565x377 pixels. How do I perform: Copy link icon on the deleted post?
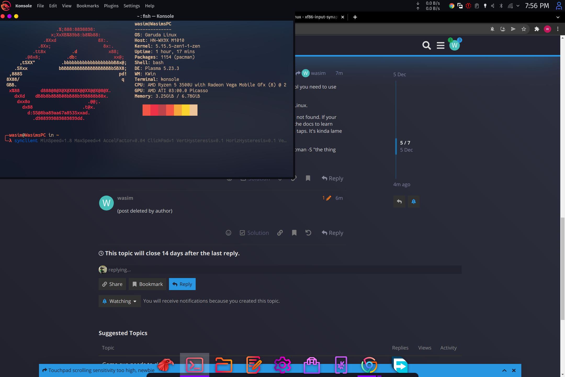coord(280,233)
